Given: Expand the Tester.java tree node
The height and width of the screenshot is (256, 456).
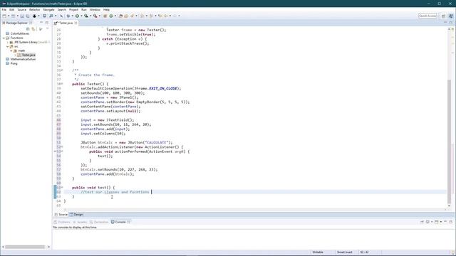Looking at the screenshot, I should (x=15, y=55).
